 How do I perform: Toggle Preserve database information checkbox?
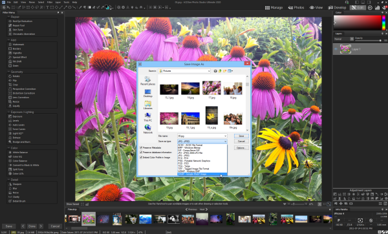click(141, 153)
